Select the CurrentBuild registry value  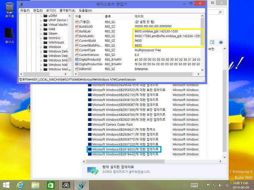[x=87, y=41]
